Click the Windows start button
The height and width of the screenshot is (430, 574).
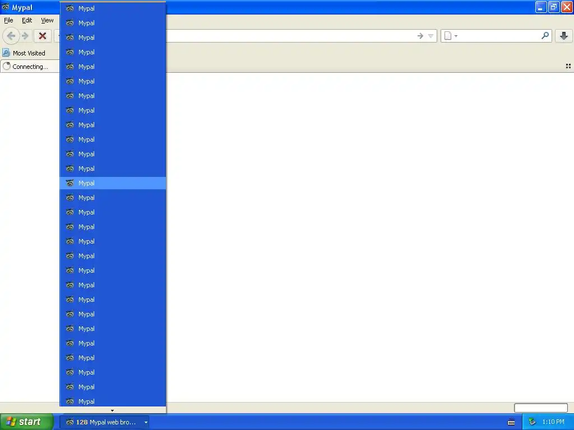(26, 422)
